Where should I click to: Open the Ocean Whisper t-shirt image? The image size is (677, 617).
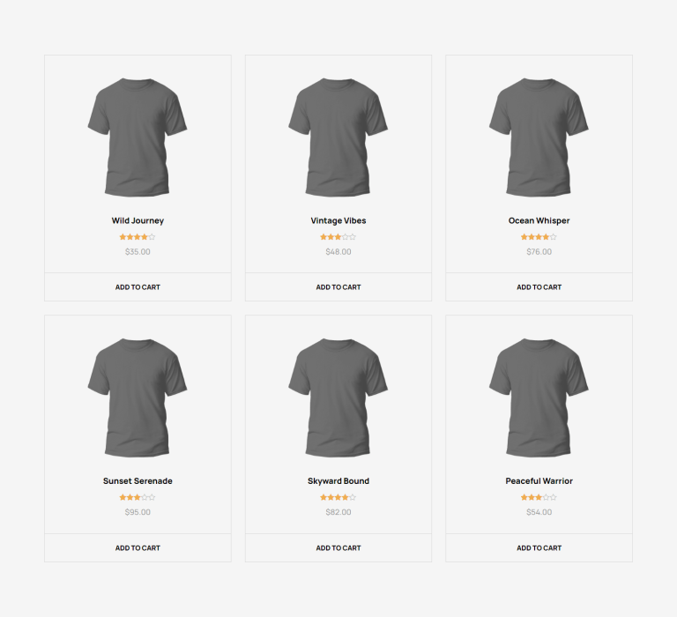point(539,138)
